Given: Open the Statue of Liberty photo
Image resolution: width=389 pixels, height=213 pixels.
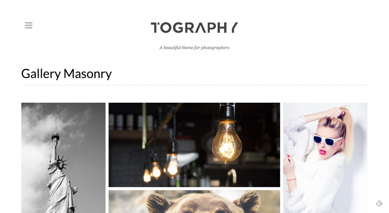Looking at the screenshot, I should (x=63, y=157).
